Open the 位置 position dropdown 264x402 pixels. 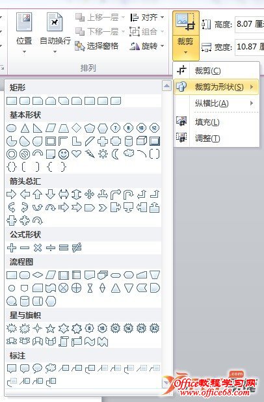pos(24,33)
